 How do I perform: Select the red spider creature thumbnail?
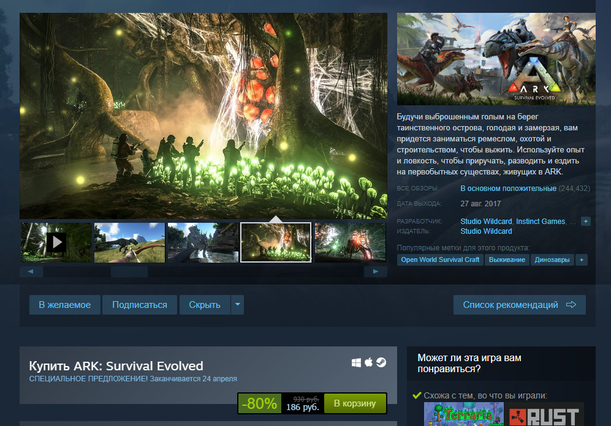(350, 242)
